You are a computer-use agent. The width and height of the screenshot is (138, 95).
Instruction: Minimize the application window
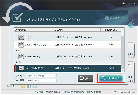click(x=129, y=4)
